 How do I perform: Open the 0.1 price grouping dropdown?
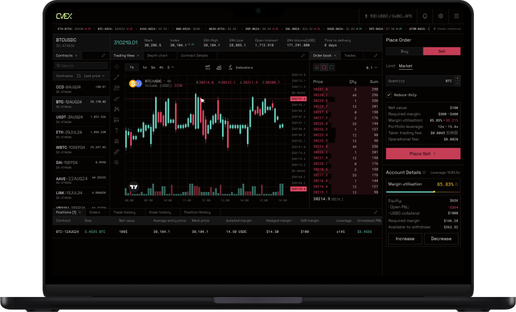tap(371, 67)
